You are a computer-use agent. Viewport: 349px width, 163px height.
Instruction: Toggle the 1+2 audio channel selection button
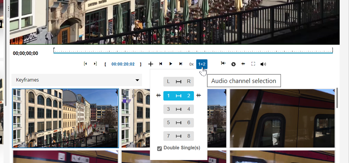pyautogui.click(x=202, y=64)
